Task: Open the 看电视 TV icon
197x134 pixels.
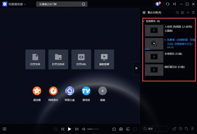Action: [x=86, y=91]
